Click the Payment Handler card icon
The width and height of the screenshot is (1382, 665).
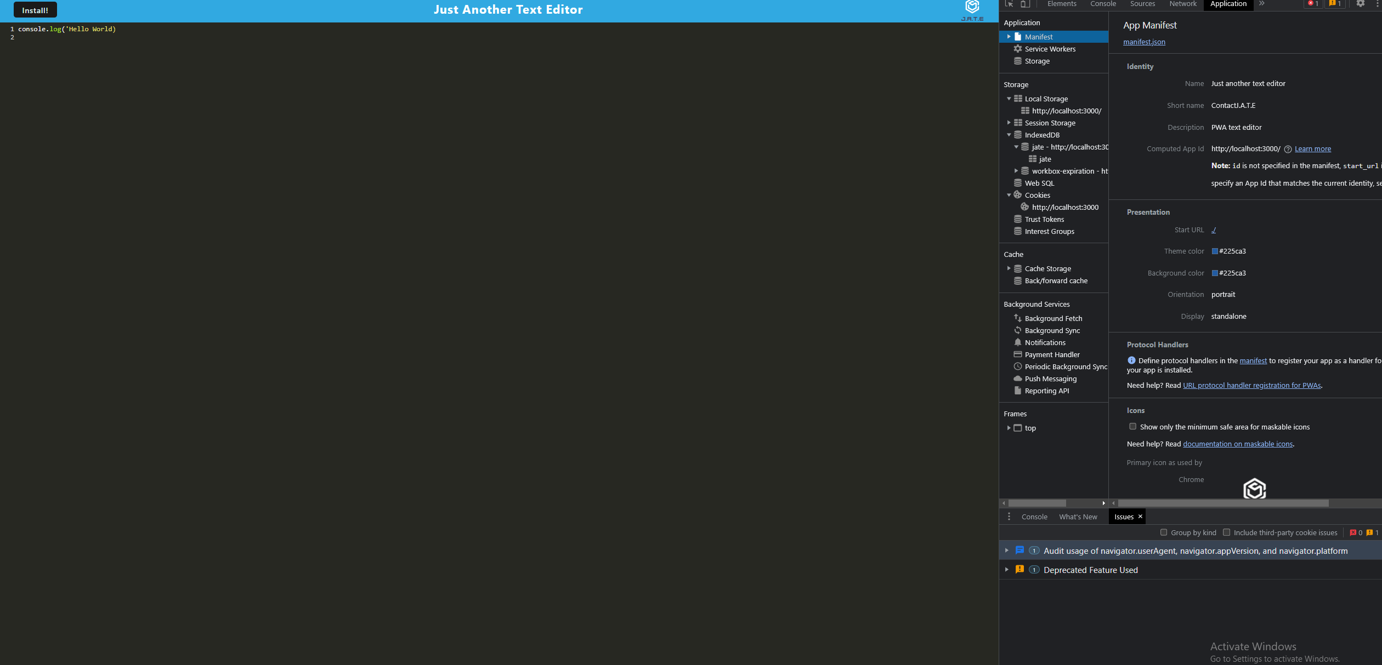(1018, 354)
